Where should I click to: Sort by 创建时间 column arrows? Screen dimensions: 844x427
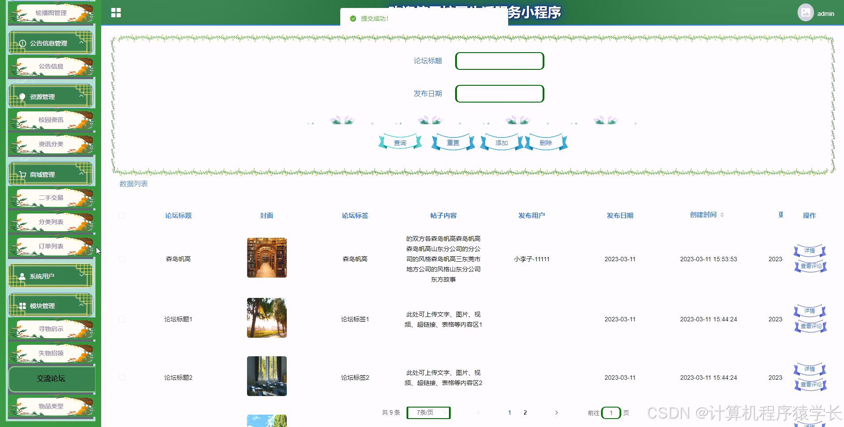(x=722, y=215)
